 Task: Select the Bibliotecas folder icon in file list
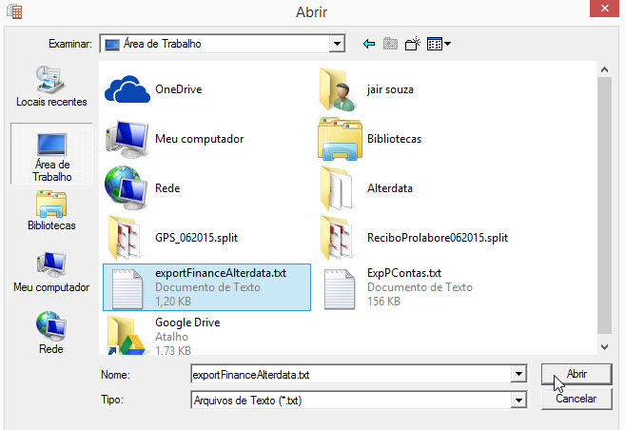pos(340,139)
